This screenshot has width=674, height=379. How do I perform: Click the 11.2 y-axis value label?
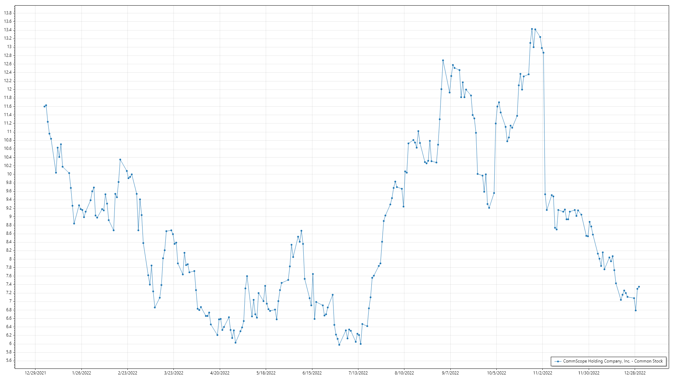tap(8, 123)
